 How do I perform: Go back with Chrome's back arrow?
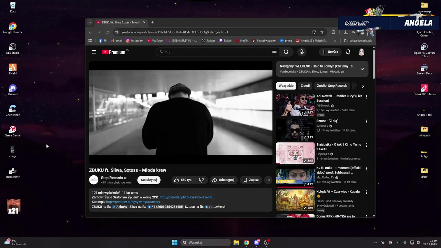pos(91,32)
